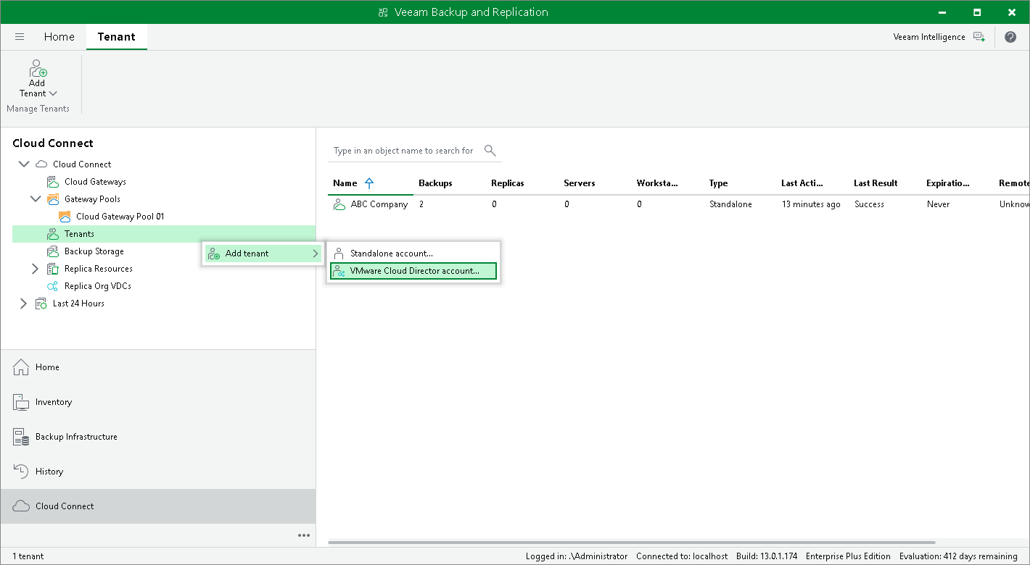Expand the Replica Resources node
Screen dimensions: 1030x565
click(35, 268)
